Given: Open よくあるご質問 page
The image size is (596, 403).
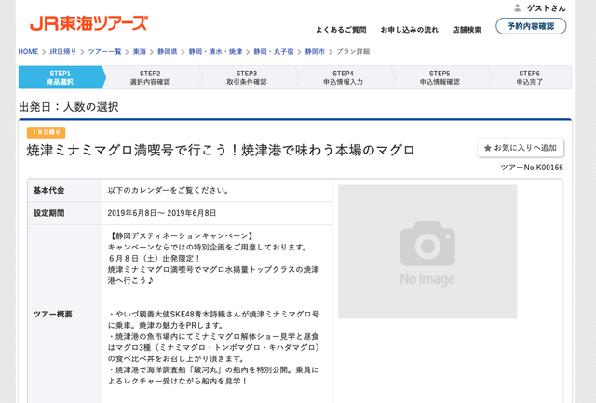Looking at the screenshot, I should 341,30.
